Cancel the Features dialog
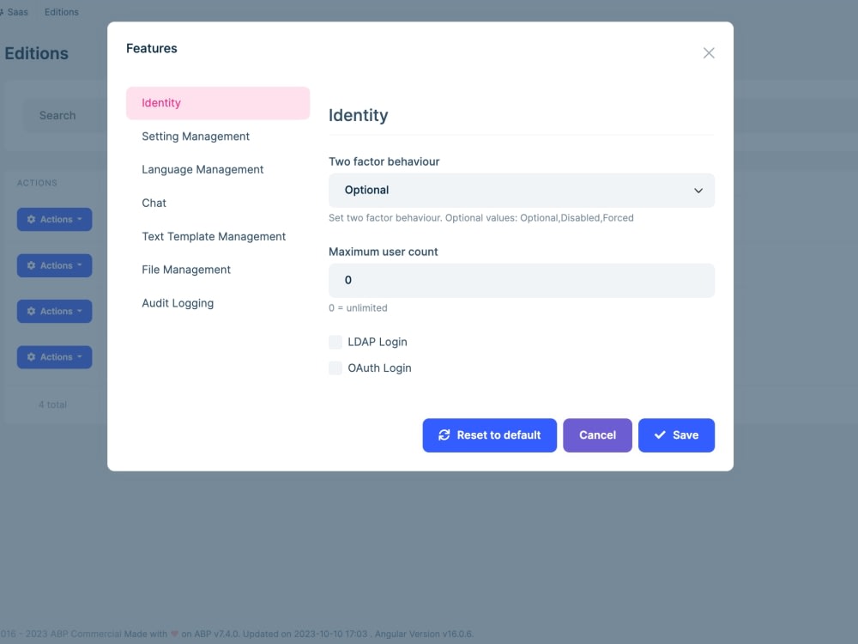The image size is (858, 644). (597, 435)
